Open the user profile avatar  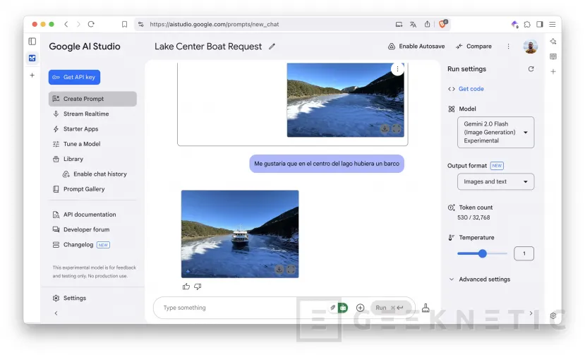tap(530, 47)
